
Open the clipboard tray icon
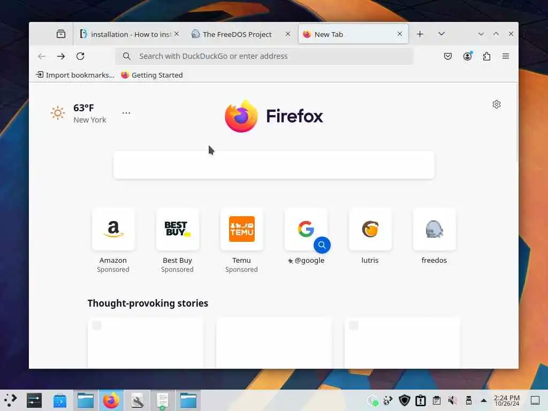pos(437,400)
